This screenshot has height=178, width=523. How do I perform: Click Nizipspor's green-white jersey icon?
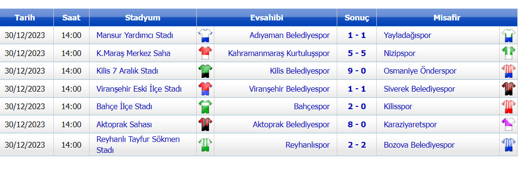coord(509,53)
